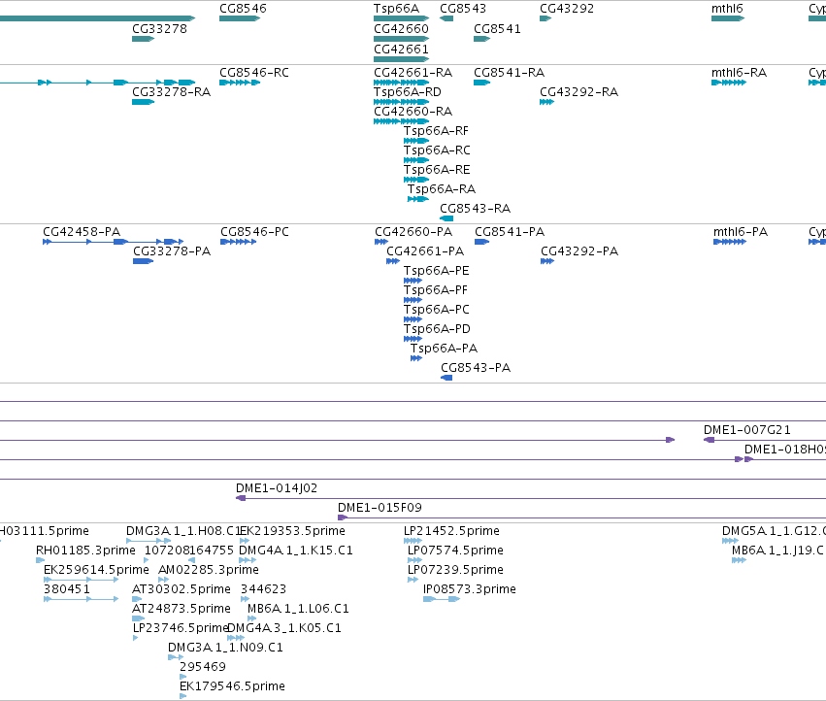Click the 344623 feature label

pyautogui.click(x=263, y=588)
